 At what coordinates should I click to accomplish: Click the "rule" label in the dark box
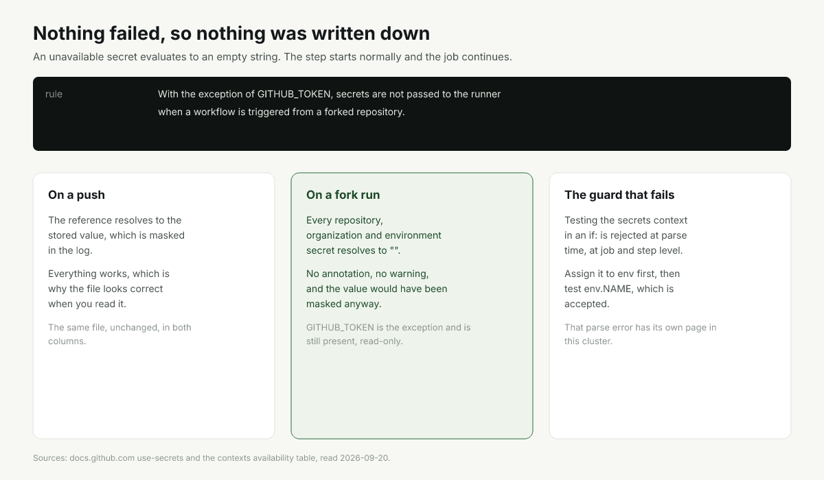(x=54, y=94)
